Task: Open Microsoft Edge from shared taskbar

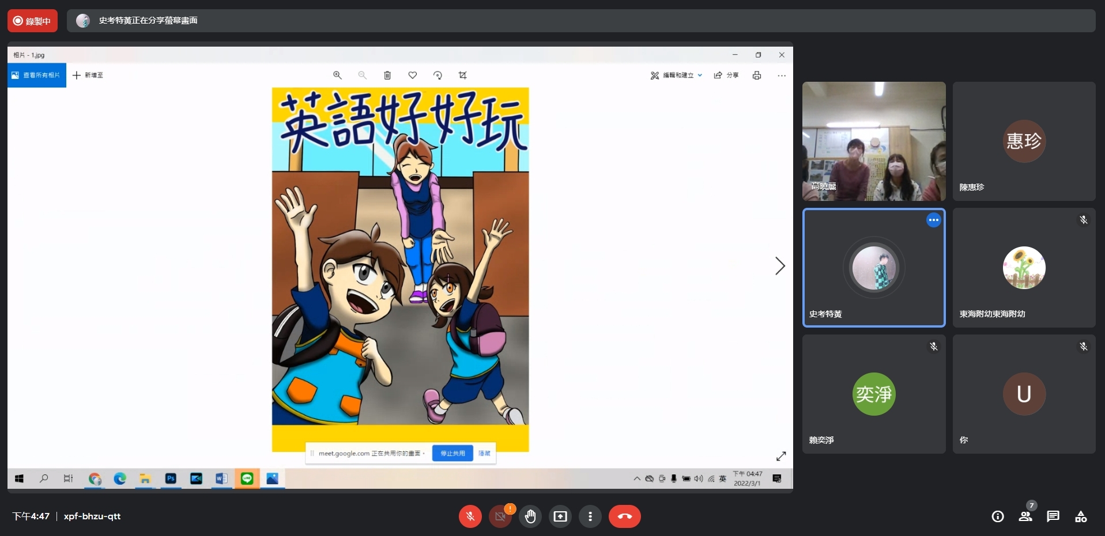Action: (x=120, y=479)
